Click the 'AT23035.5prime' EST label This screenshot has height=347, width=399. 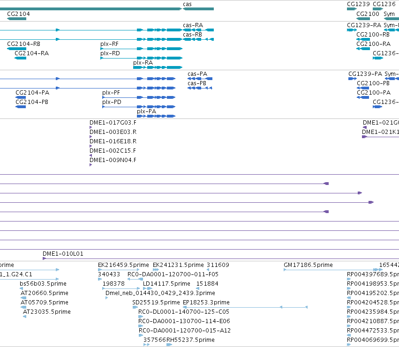[x=47, y=312]
